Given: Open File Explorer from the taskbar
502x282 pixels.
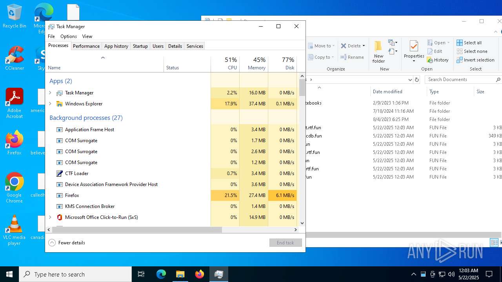Looking at the screenshot, I should tap(180, 274).
